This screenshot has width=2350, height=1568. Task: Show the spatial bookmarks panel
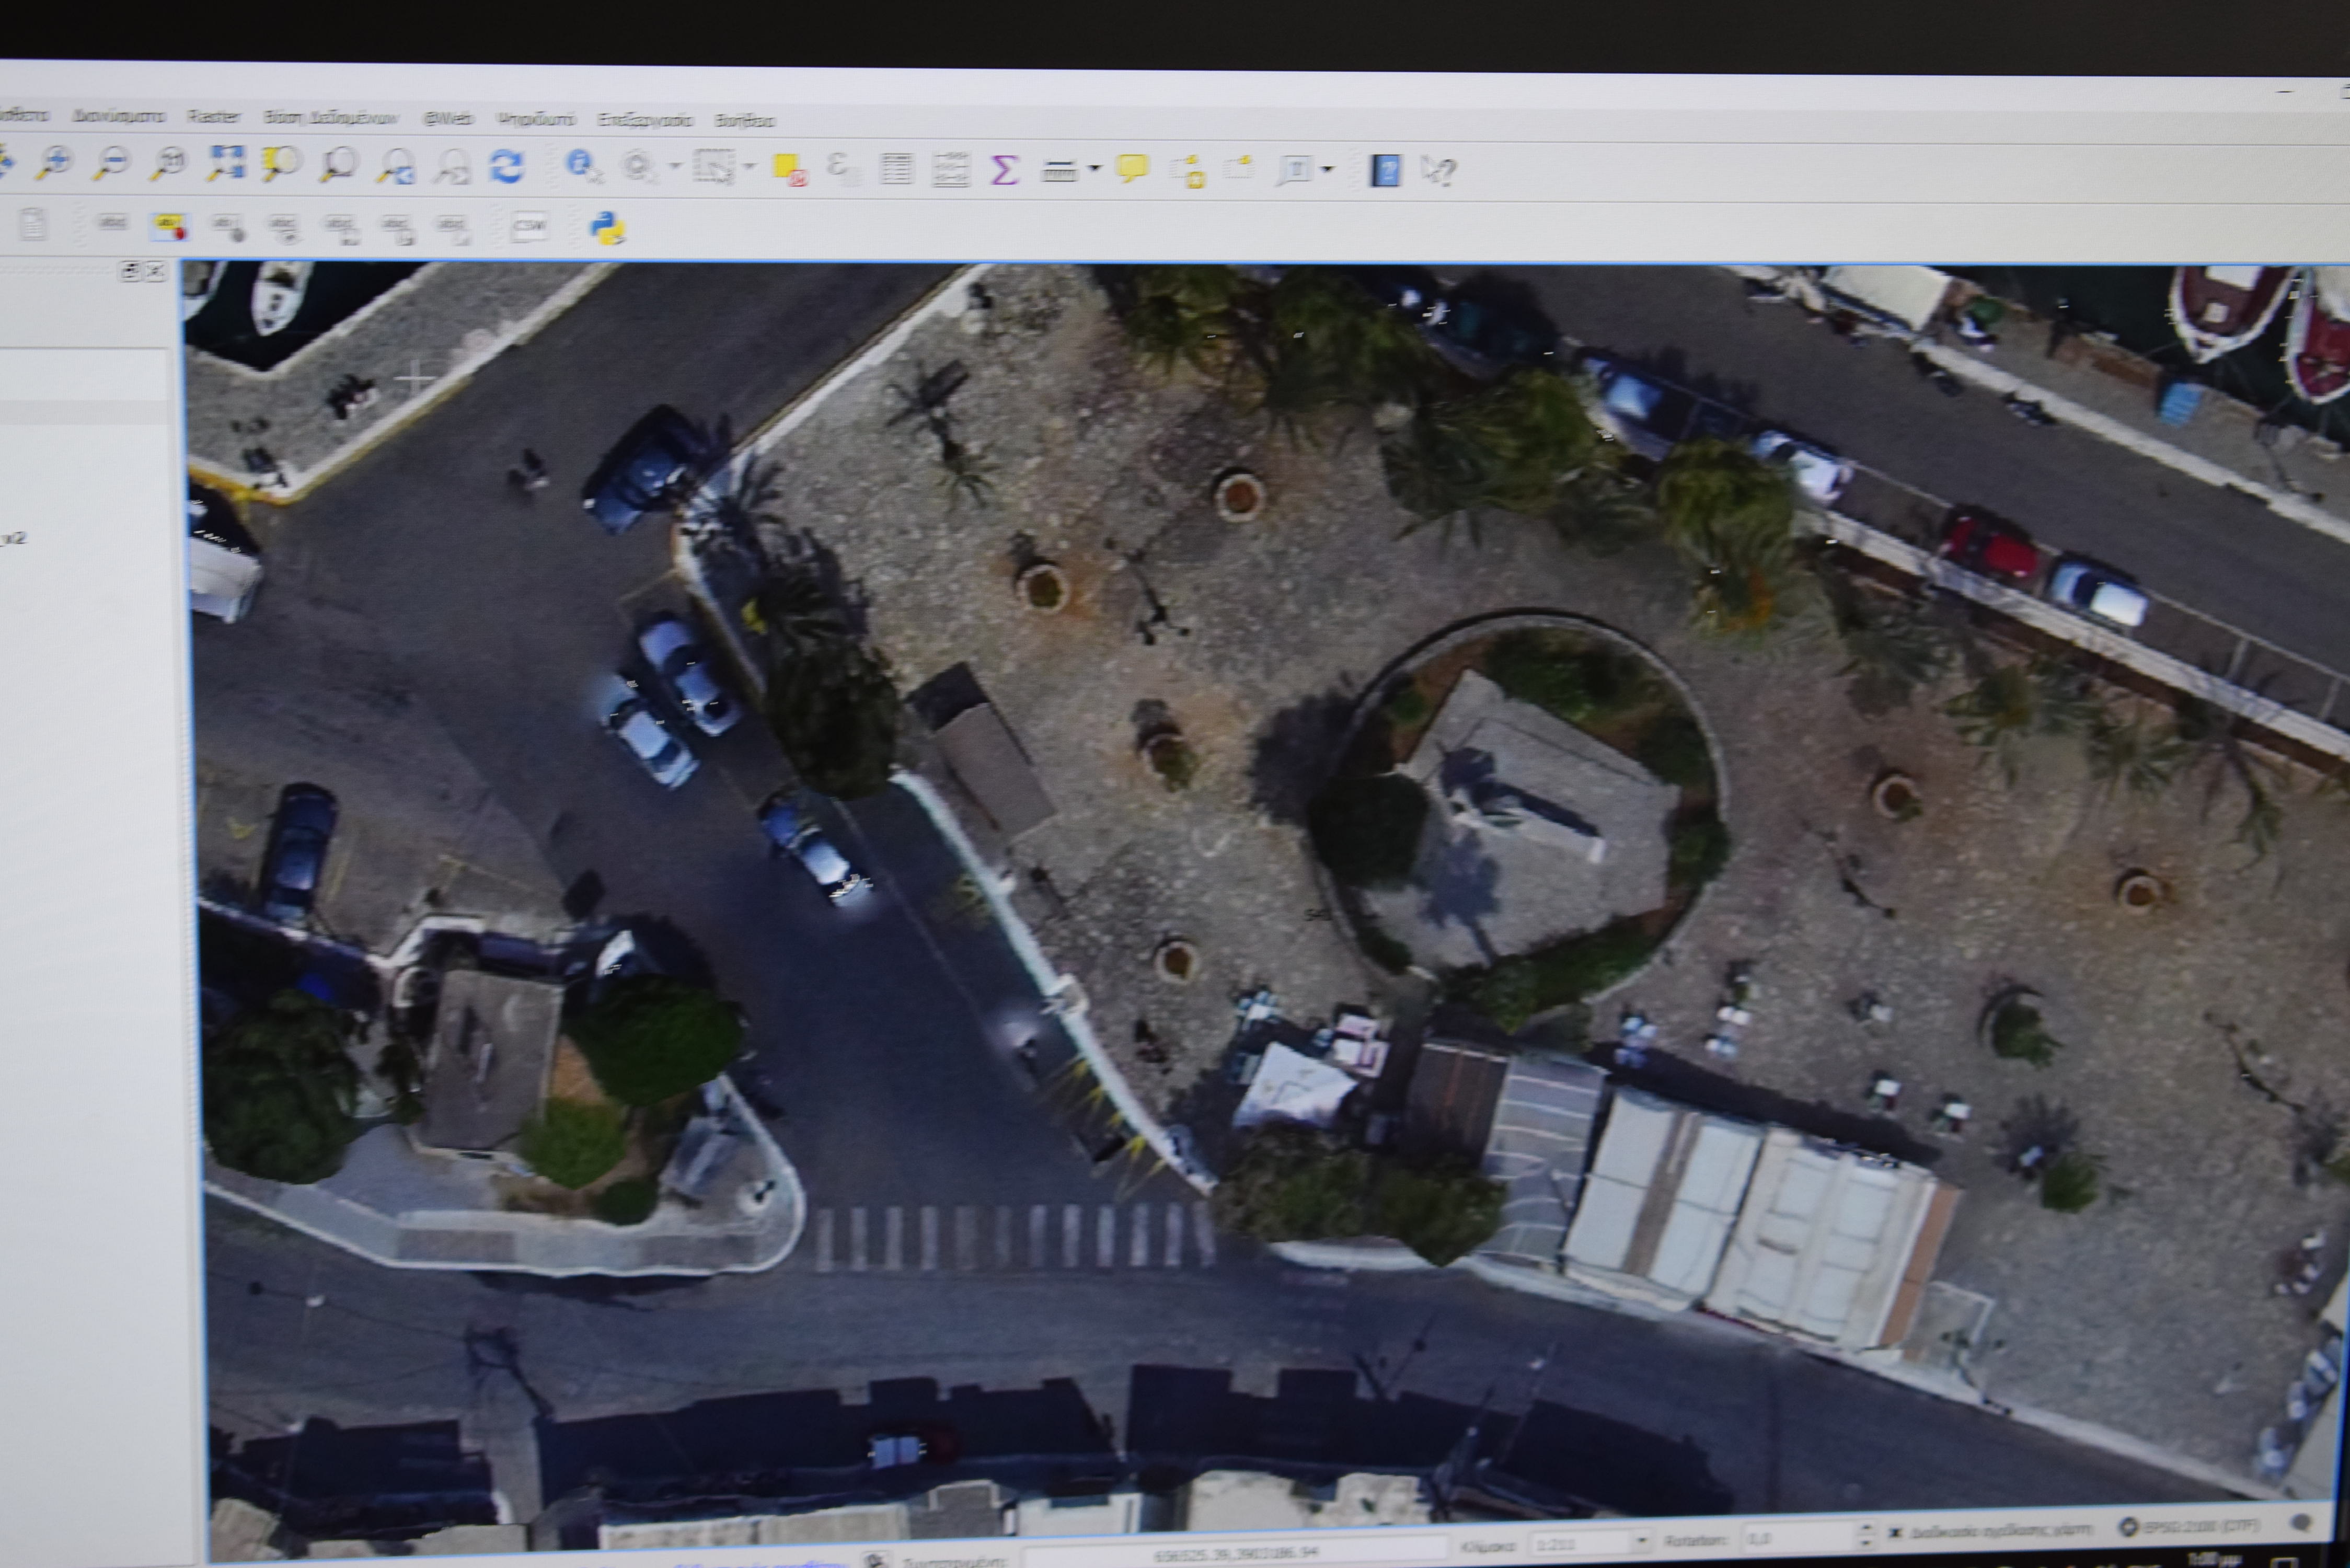point(1239,168)
